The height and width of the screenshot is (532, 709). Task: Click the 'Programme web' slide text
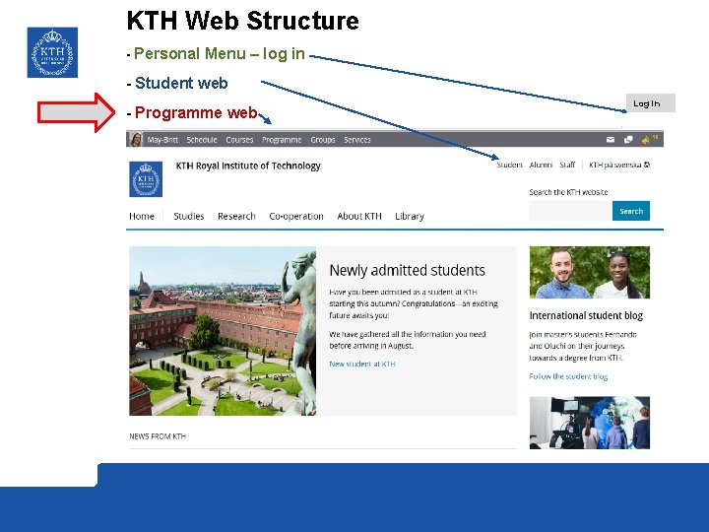click(x=196, y=112)
